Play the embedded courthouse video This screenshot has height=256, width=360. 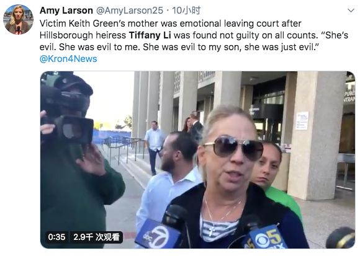tap(197, 160)
